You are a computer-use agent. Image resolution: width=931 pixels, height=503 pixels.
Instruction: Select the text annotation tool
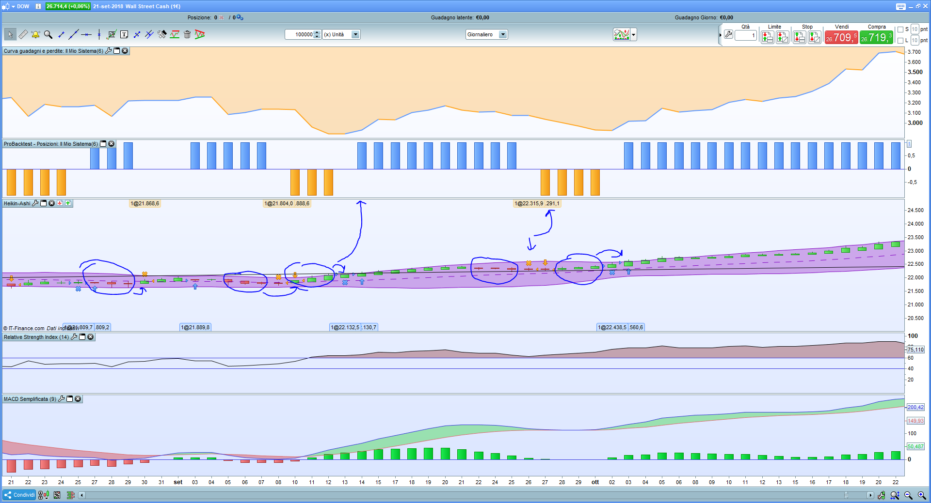tap(124, 34)
